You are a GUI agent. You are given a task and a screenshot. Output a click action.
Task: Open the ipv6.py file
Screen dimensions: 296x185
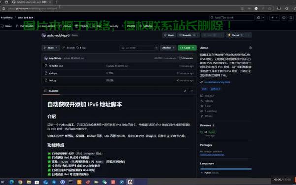[53, 73]
